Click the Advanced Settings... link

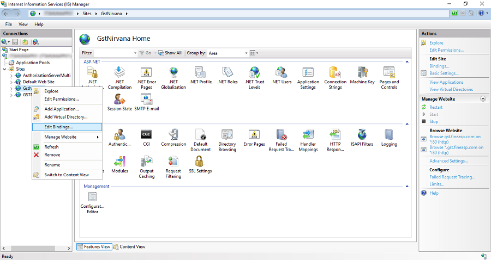click(448, 161)
